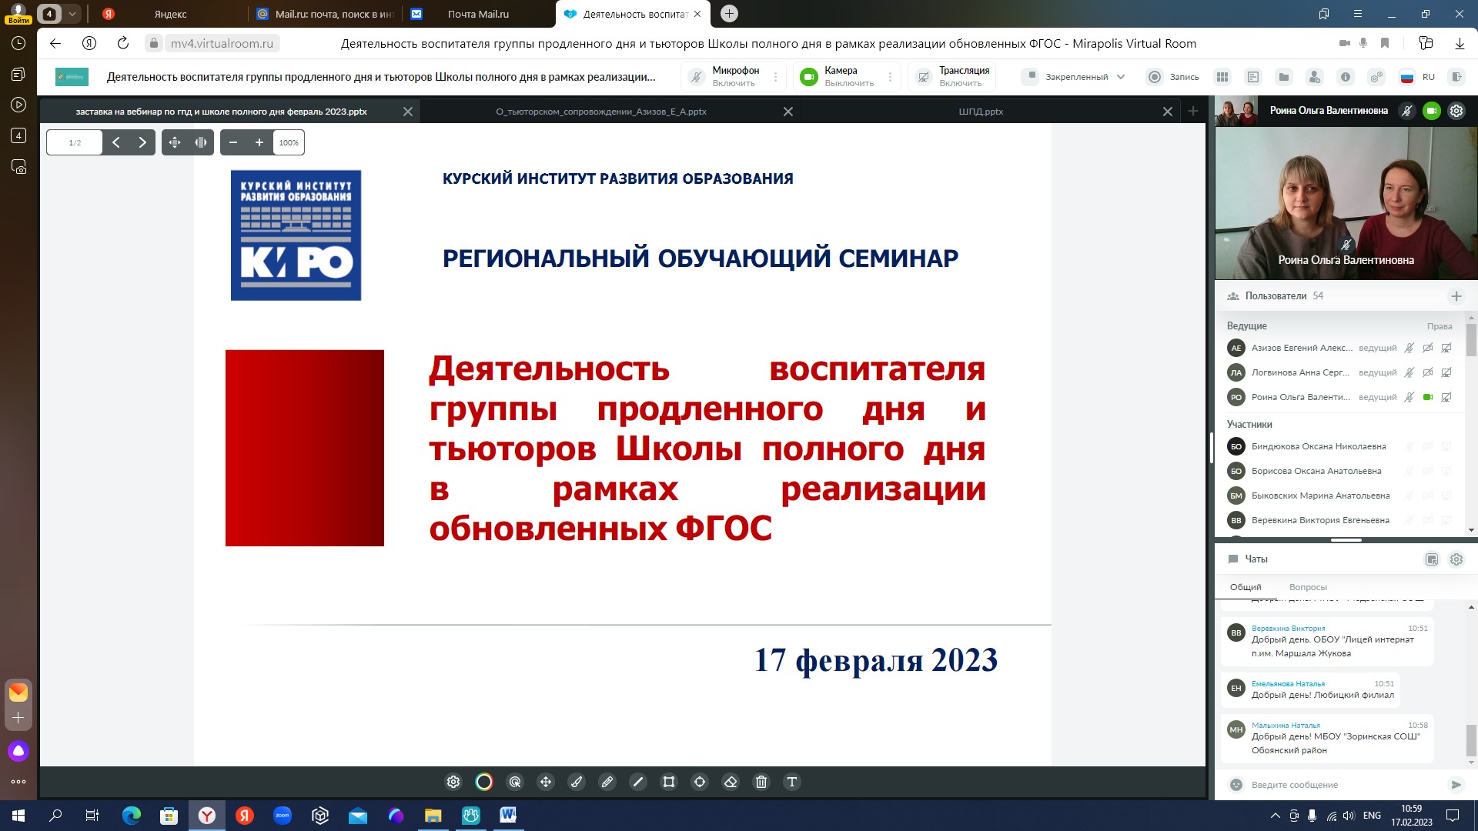1478x831 pixels.
Task: Open chat settings gear icon
Action: (1456, 559)
